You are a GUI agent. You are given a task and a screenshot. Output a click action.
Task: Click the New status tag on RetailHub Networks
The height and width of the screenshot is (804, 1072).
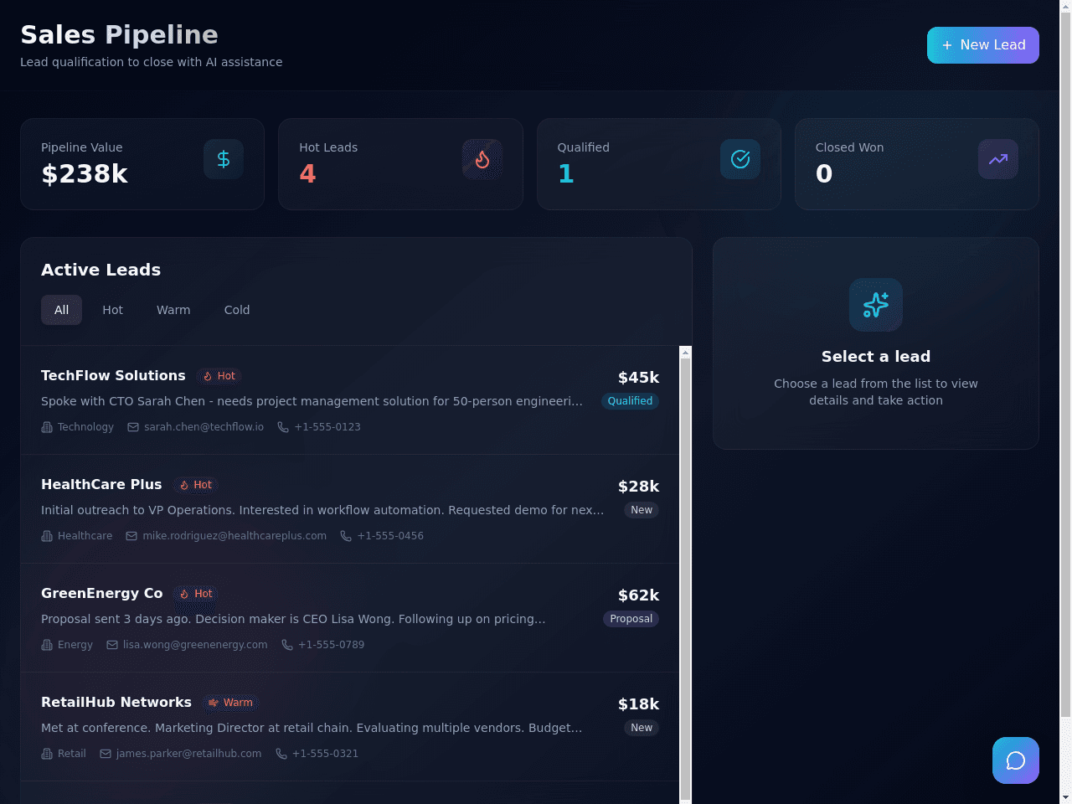[642, 728]
